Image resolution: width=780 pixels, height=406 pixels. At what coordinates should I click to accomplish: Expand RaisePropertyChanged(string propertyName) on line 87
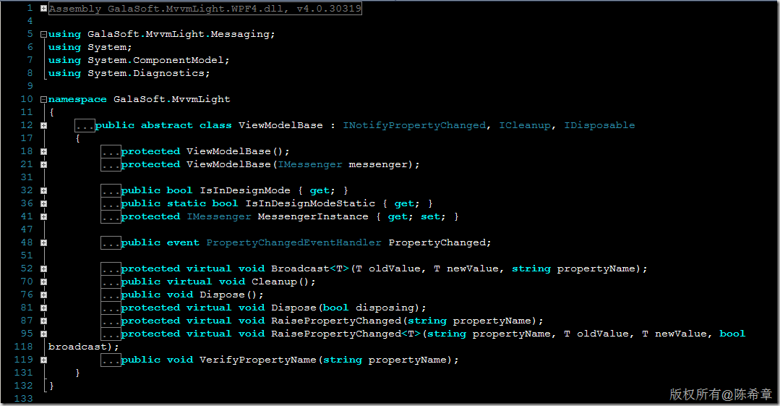click(44, 321)
